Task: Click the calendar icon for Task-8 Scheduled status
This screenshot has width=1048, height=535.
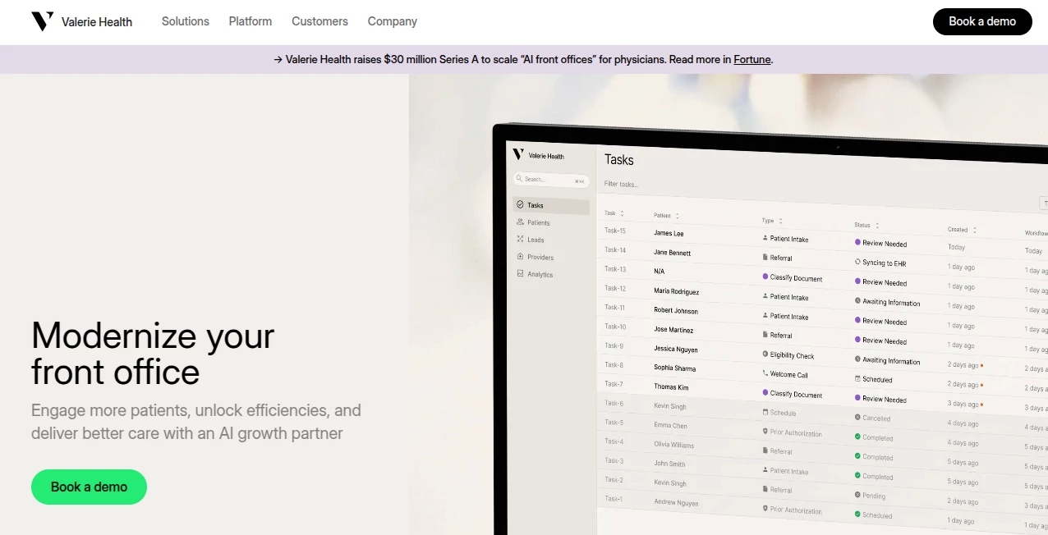Action: [x=857, y=378]
